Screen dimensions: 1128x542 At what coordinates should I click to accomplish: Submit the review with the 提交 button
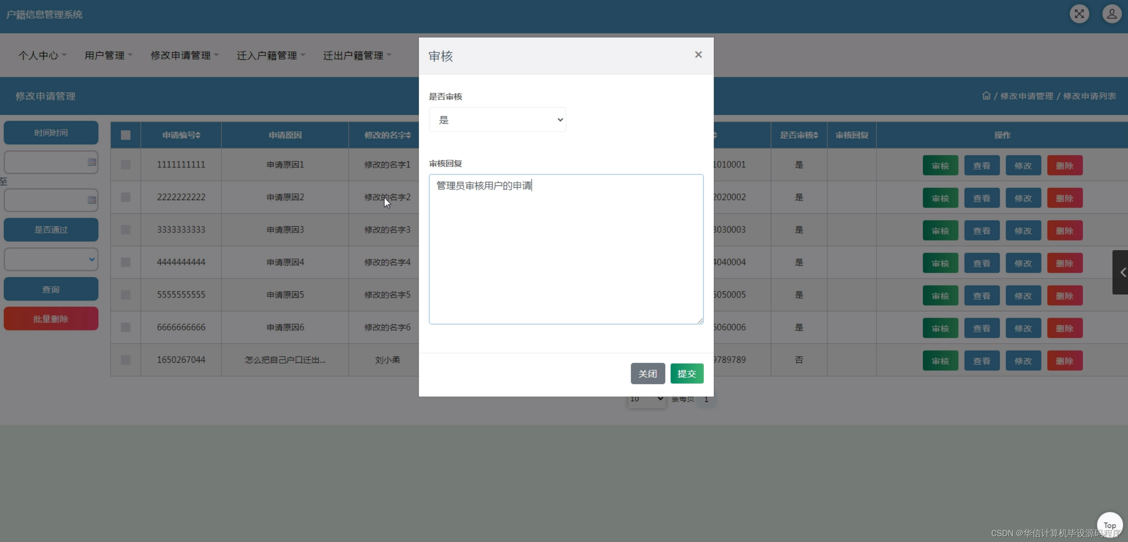(x=686, y=373)
